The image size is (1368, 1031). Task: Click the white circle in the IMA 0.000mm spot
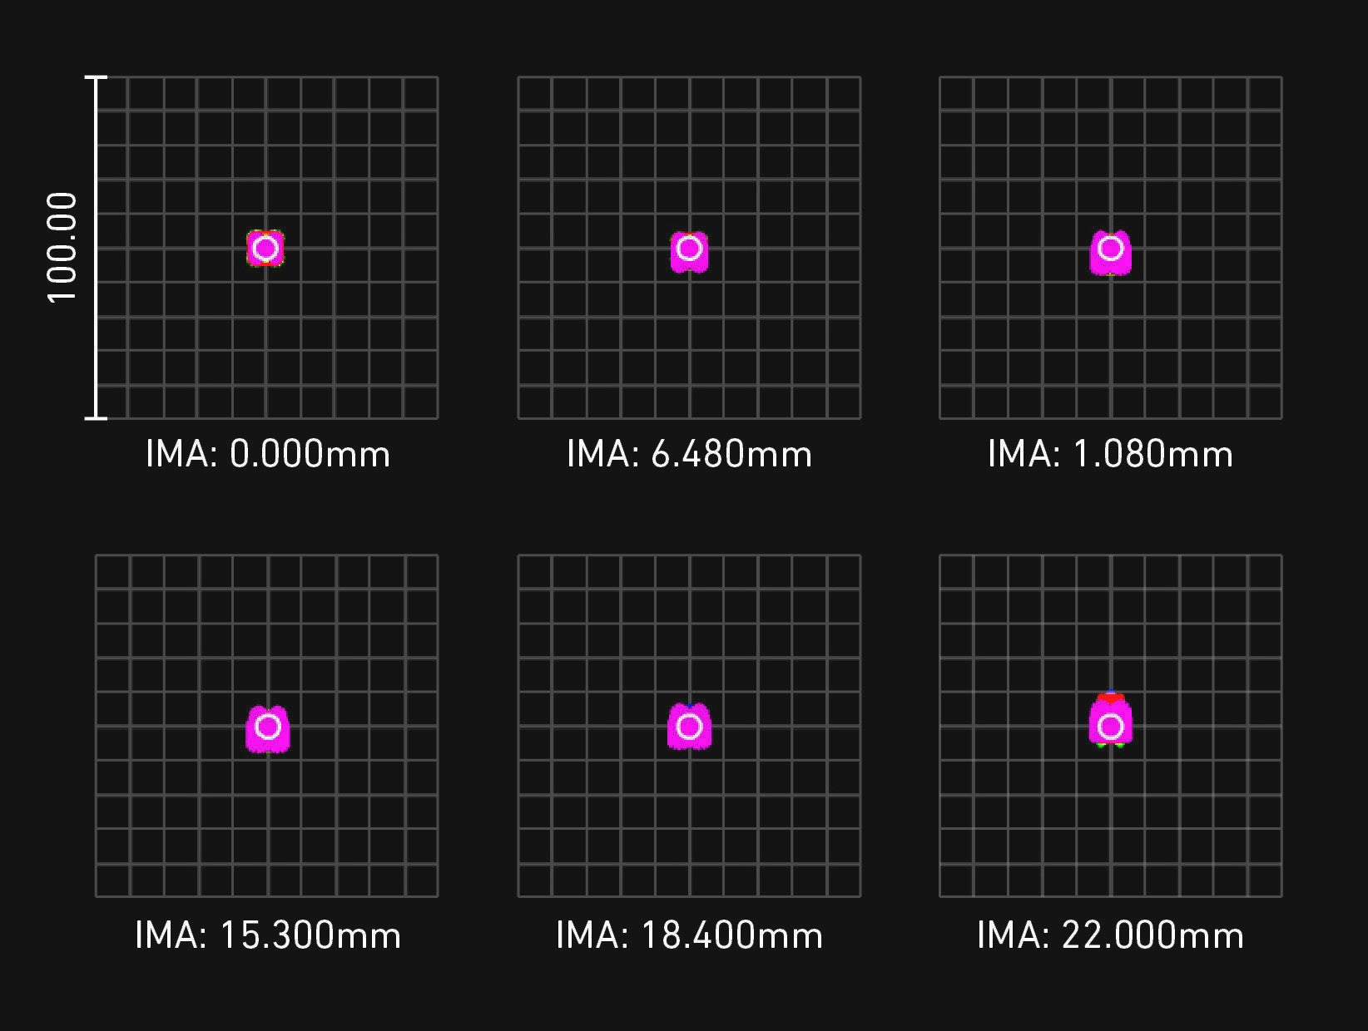coord(265,248)
